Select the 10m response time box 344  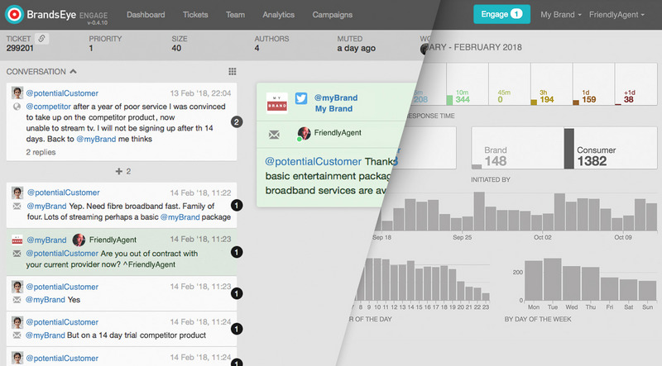click(468, 84)
